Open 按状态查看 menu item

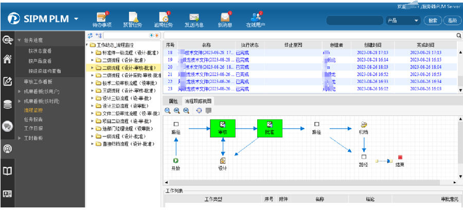(x=40, y=51)
